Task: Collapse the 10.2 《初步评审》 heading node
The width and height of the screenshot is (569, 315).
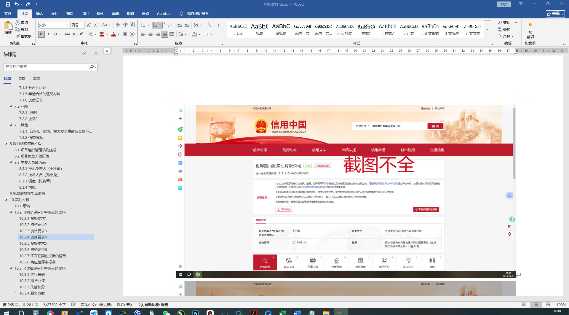Action: click(11, 212)
